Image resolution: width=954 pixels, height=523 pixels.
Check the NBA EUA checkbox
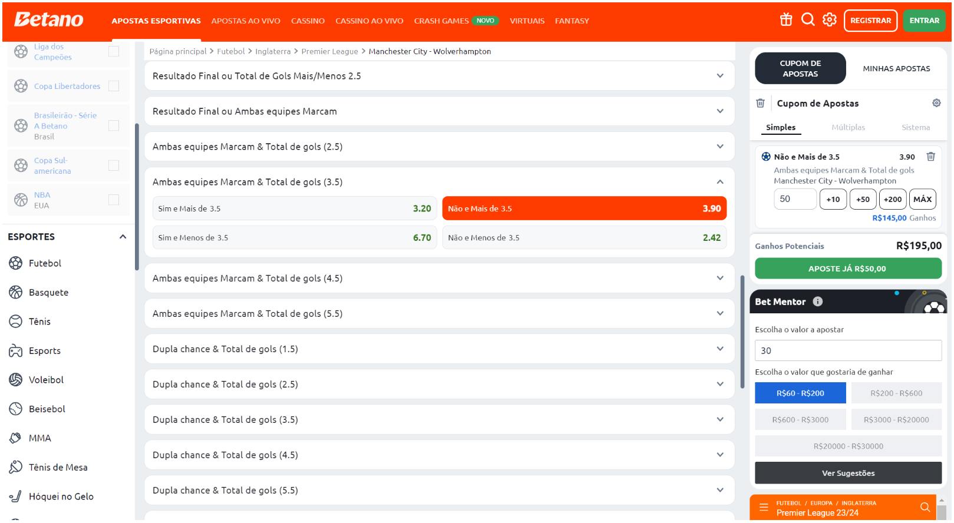(114, 200)
